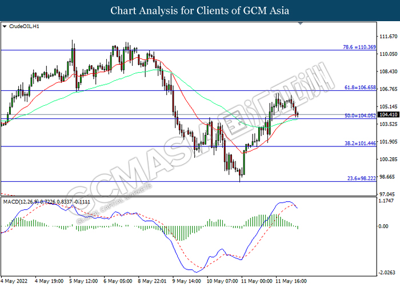Click the 11 May 16:00 time label

(291, 281)
